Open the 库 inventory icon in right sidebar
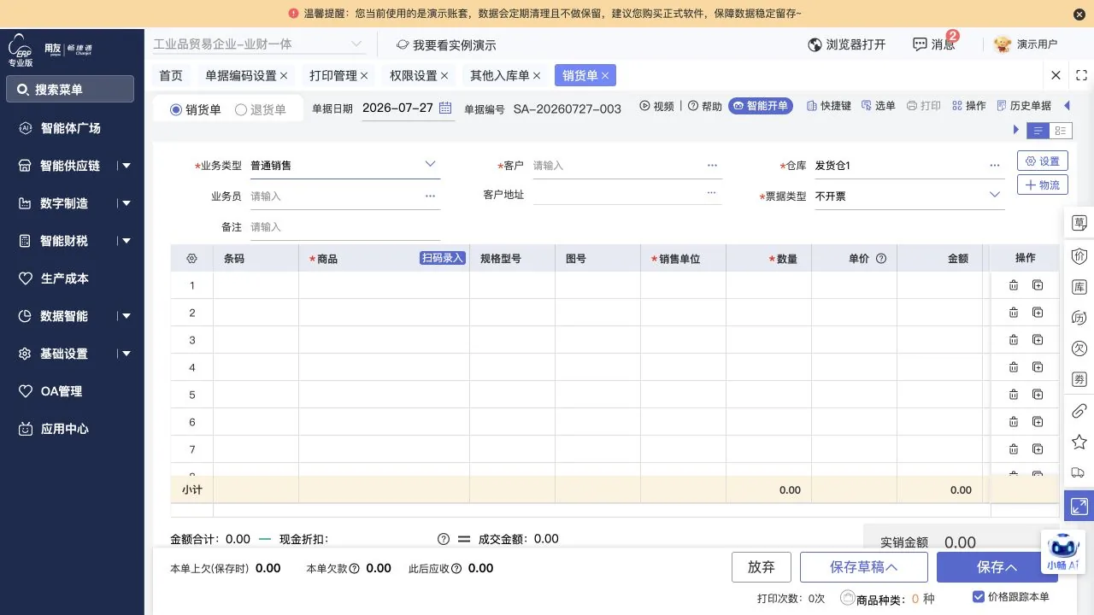 (x=1079, y=287)
